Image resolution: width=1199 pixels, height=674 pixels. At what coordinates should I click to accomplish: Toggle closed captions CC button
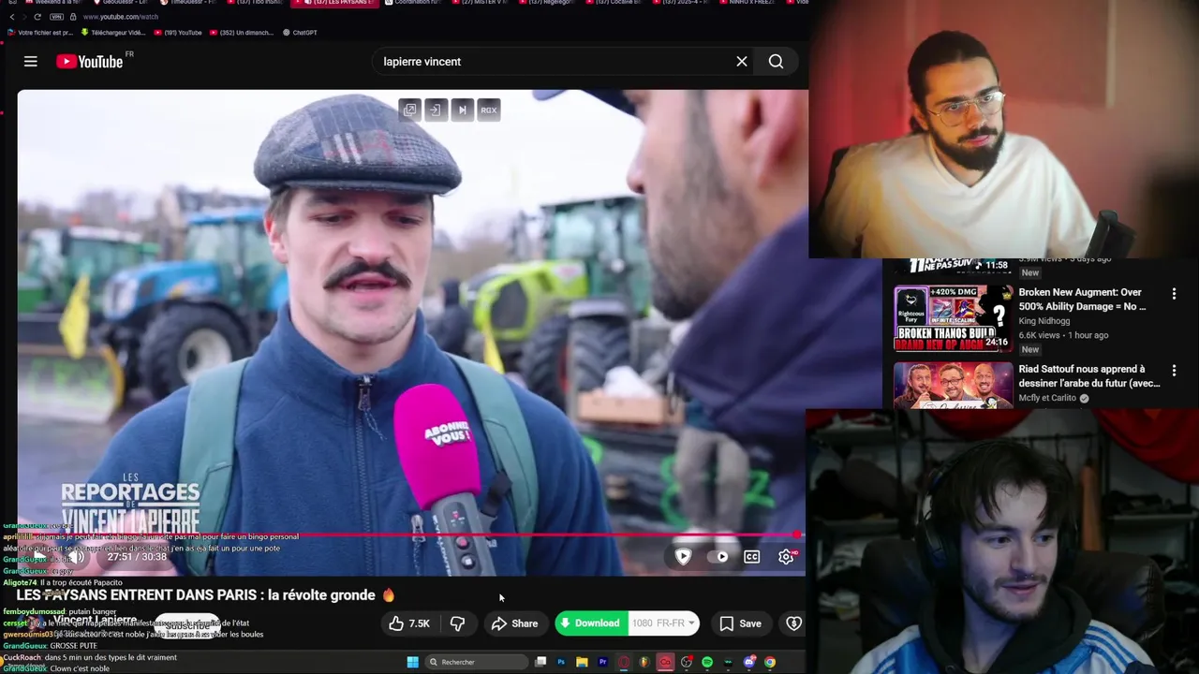tap(751, 556)
